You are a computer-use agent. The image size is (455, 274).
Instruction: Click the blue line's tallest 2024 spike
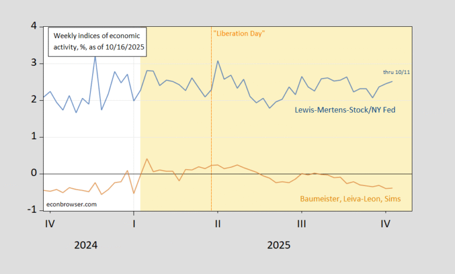[95, 56]
